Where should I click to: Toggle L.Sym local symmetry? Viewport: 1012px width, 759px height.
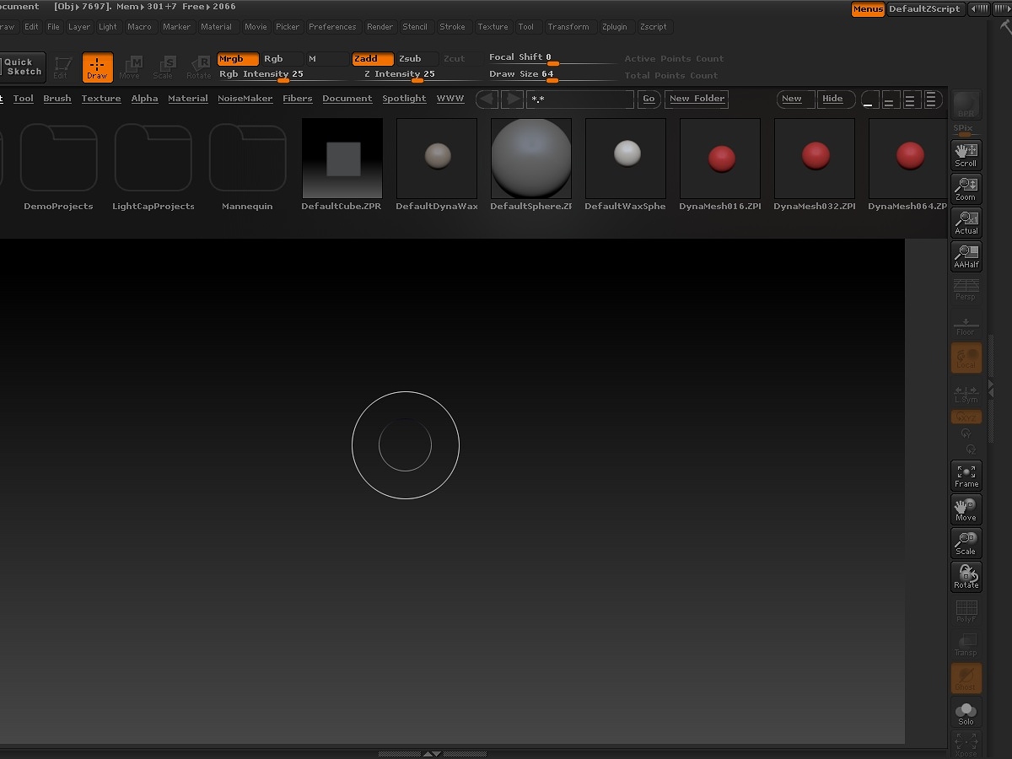click(x=966, y=392)
